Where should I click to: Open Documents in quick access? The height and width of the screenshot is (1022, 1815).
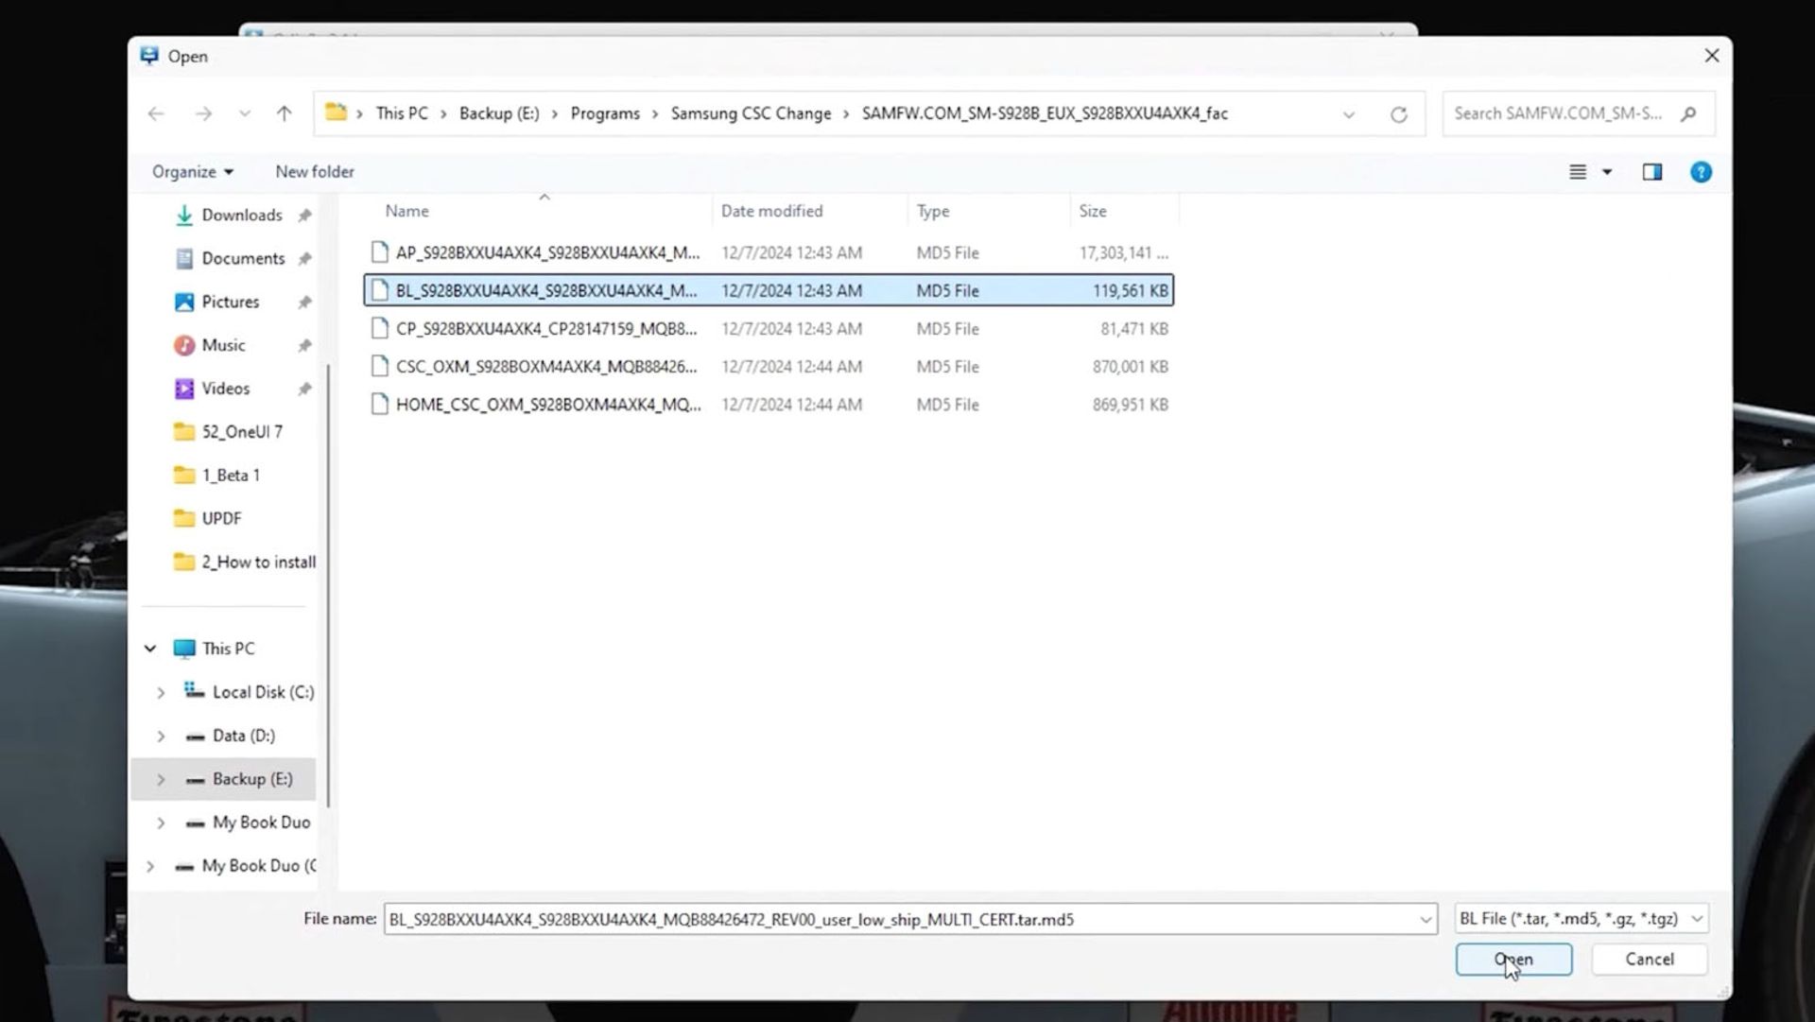[x=242, y=258]
